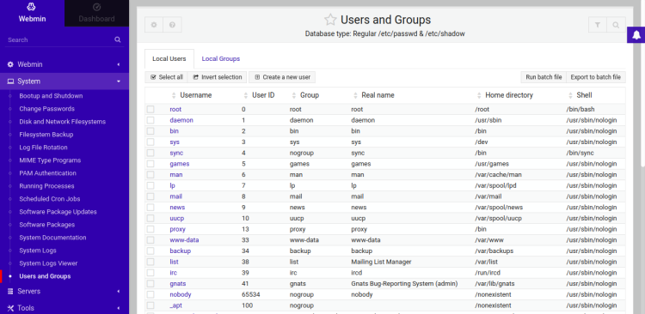Expand the Webmin sidebar section
Screen dimensions: 645x314
point(64,64)
